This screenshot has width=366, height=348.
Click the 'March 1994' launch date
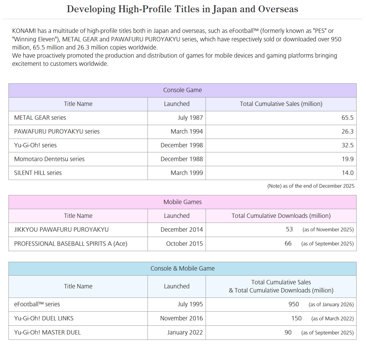click(x=187, y=131)
